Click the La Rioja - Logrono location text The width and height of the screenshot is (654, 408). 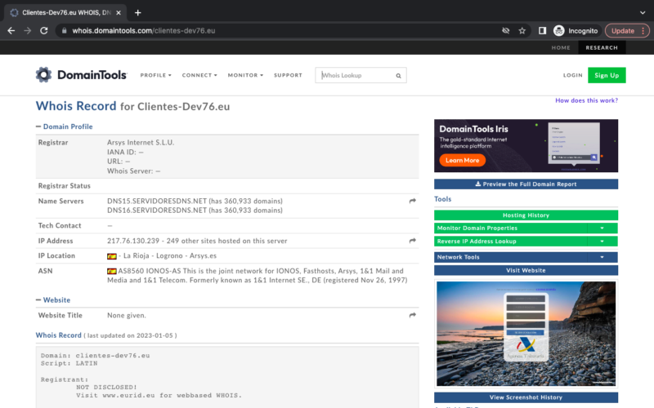153,255
